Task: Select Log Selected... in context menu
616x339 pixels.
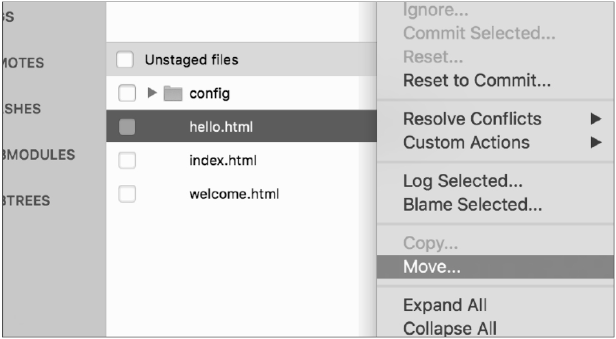Action: tap(462, 181)
